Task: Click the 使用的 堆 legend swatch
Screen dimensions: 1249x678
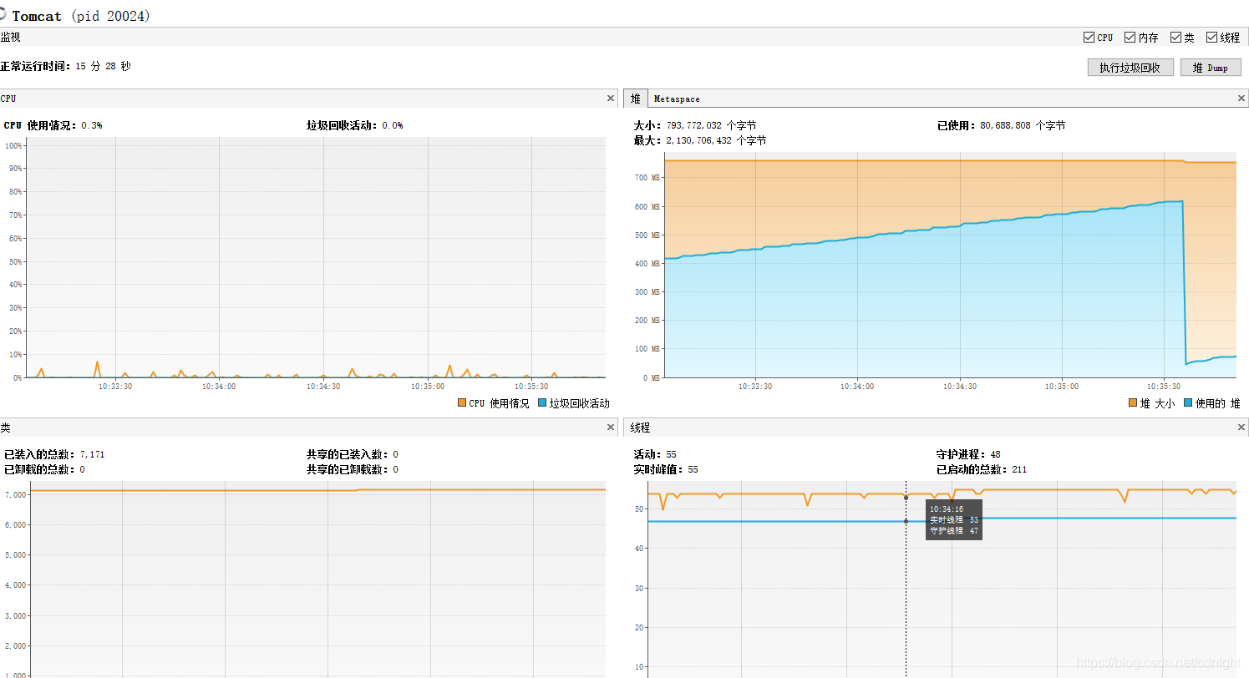Action: coord(1188,403)
